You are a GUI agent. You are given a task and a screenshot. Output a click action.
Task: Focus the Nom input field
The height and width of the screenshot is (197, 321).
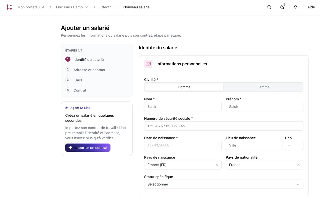[x=183, y=107]
